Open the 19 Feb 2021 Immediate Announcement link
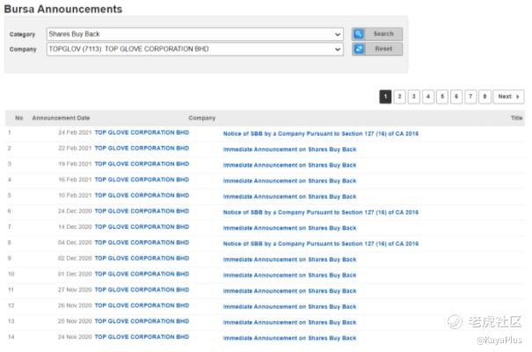The image size is (532, 352). [x=290, y=165]
